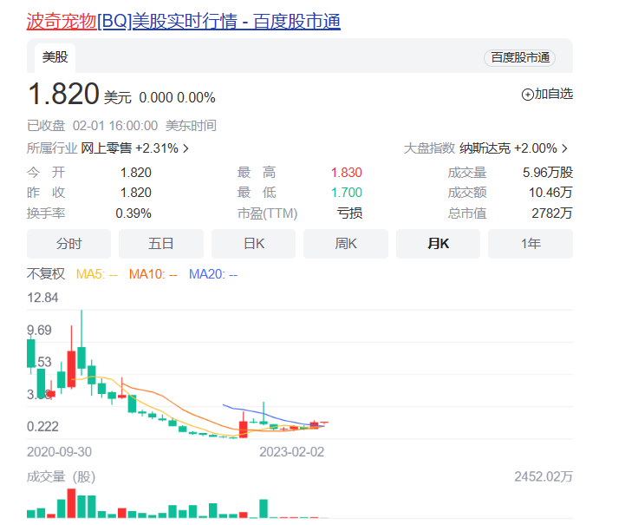Switch chart to 周K view

(346, 244)
